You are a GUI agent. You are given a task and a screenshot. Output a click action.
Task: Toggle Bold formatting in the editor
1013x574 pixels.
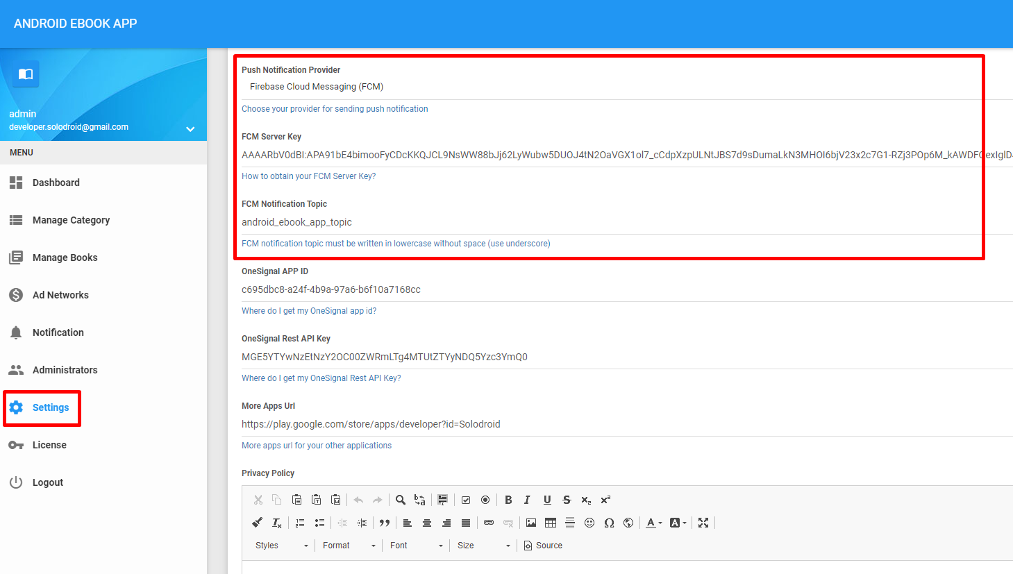pyautogui.click(x=508, y=500)
